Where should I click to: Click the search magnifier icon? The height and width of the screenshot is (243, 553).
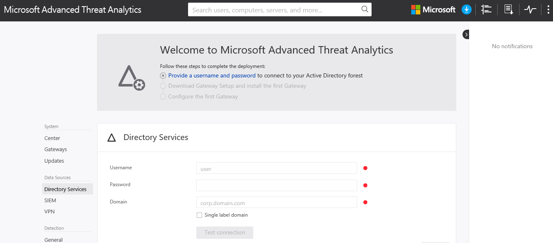[364, 9]
